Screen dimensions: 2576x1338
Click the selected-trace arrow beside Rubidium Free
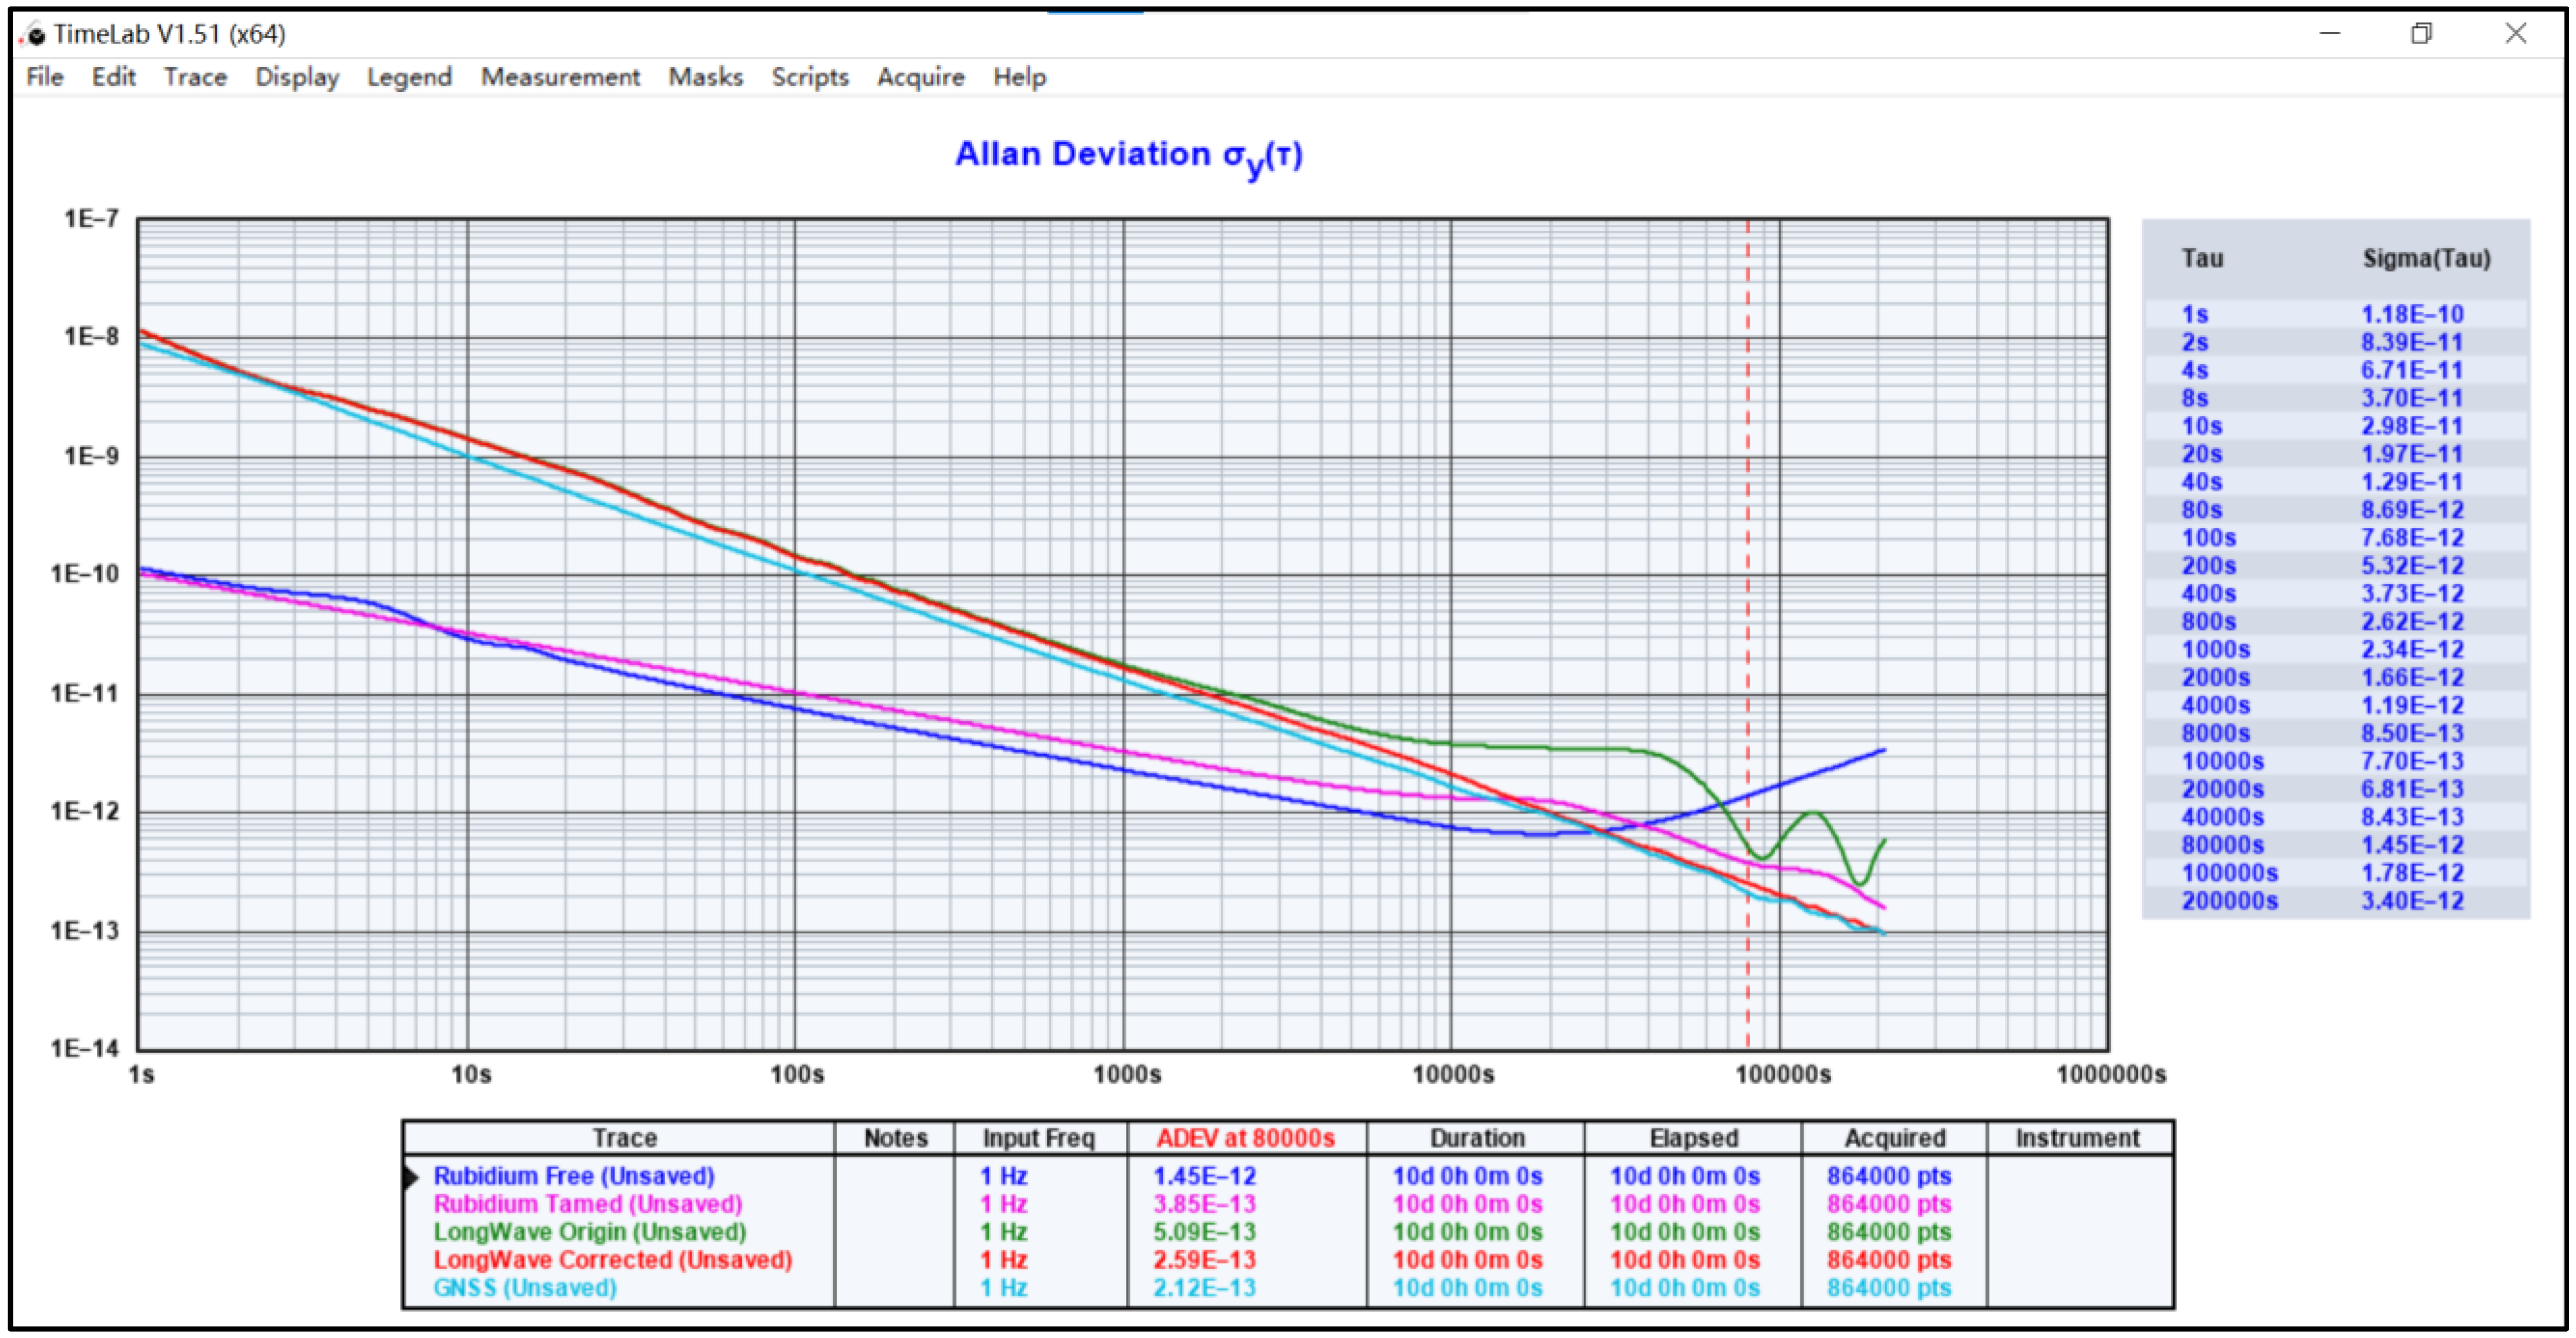point(411,1176)
